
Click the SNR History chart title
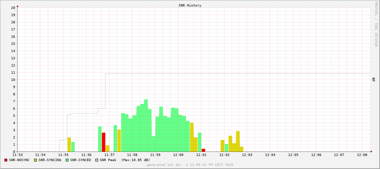(x=190, y=5)
